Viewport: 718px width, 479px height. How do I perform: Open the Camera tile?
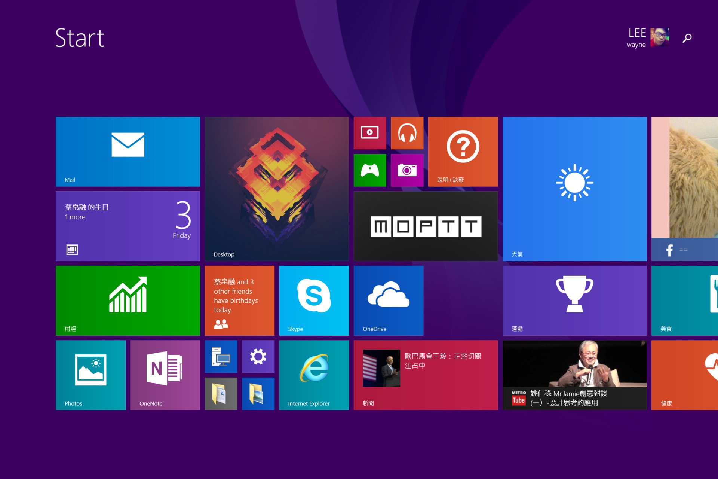[407, 170]
